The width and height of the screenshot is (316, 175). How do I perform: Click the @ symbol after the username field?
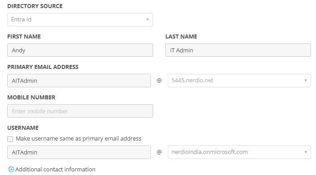(159, 152)
